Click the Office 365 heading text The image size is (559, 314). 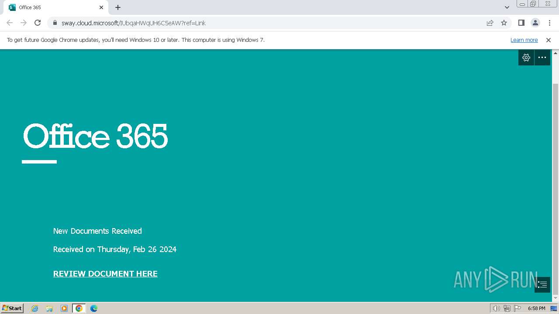(x=95, y=136)
